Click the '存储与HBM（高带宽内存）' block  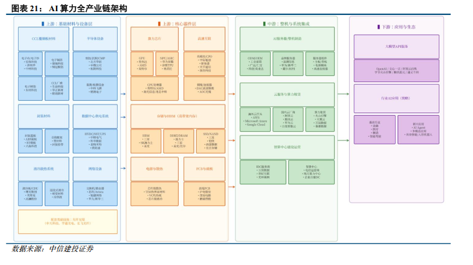coord(177,116)
